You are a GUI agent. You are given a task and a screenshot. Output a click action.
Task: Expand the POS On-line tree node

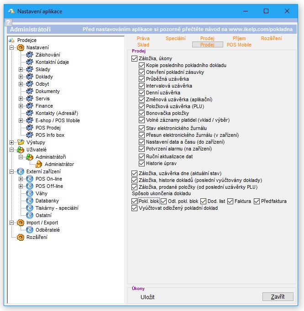21,179
